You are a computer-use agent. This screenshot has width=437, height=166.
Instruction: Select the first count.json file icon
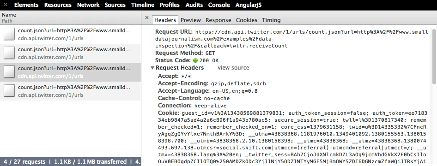(x=9, y=35)
